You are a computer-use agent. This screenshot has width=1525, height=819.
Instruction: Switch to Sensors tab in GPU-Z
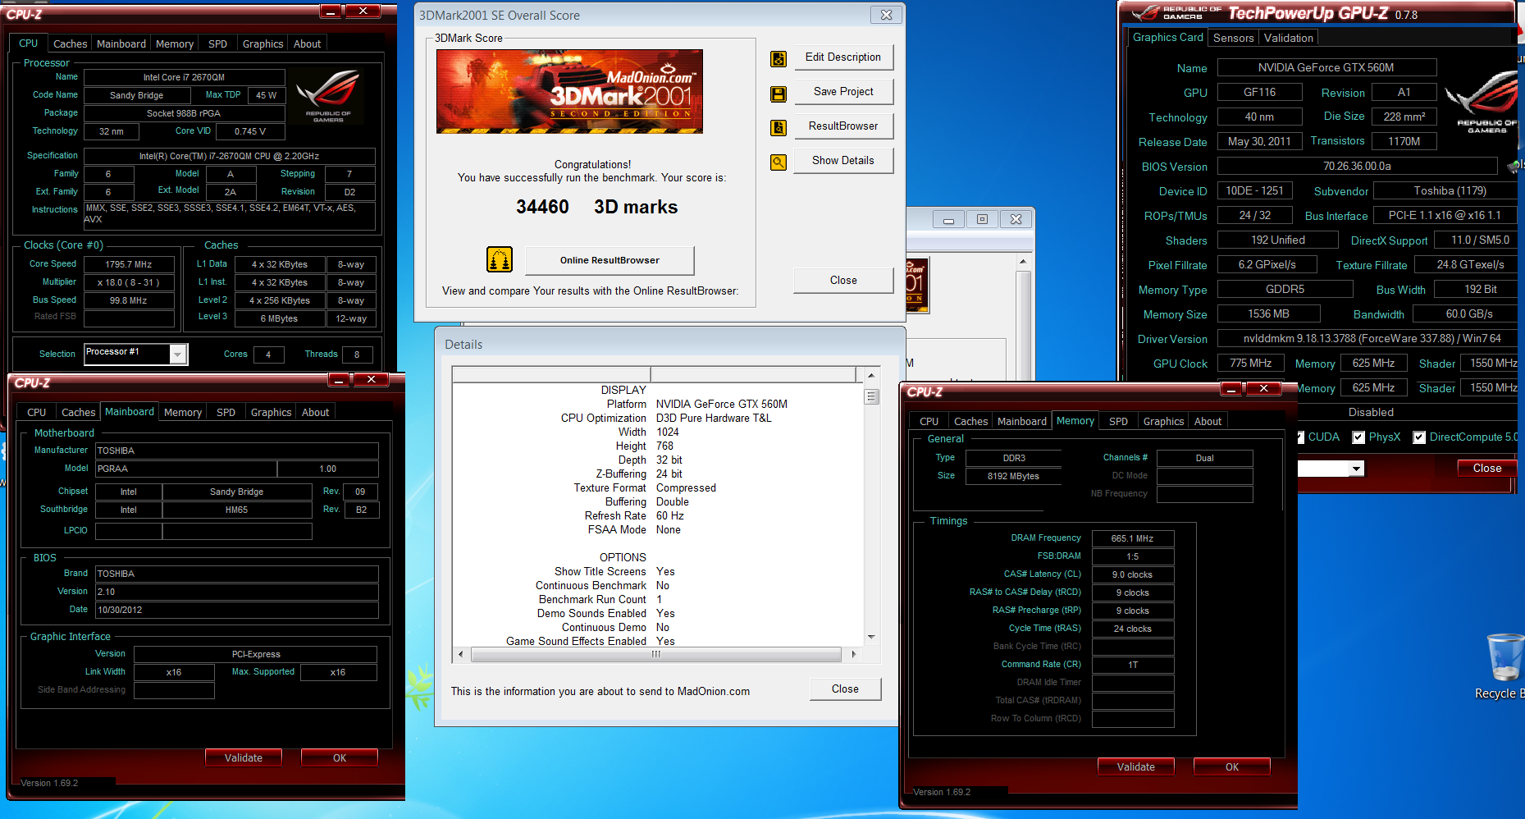click(x=1233, y=38)
